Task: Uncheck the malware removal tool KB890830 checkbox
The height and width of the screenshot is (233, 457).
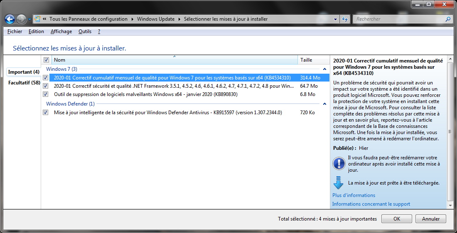Action: 45,94
